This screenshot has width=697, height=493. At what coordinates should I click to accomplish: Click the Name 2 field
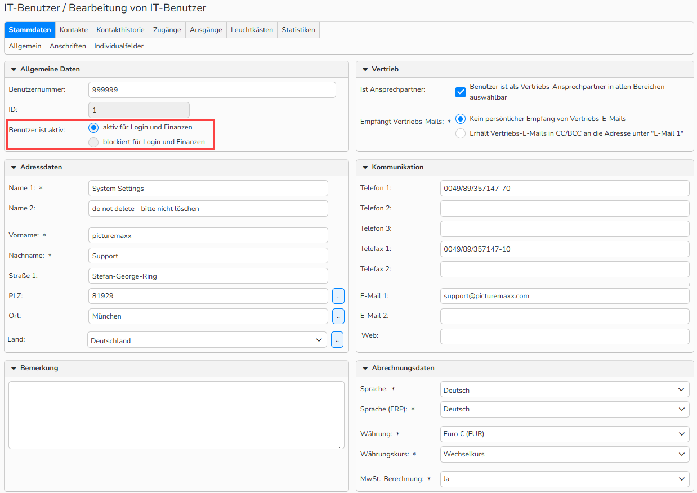(x=208, y=208)
